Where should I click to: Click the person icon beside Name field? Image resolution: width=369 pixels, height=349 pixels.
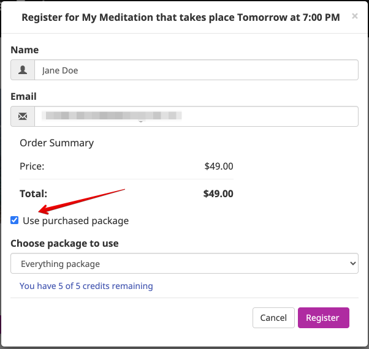[x=23, y=70]
